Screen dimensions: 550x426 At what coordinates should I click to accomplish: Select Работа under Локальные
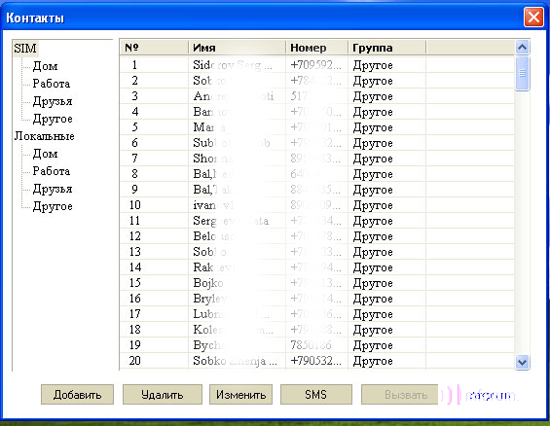point(52,171)
